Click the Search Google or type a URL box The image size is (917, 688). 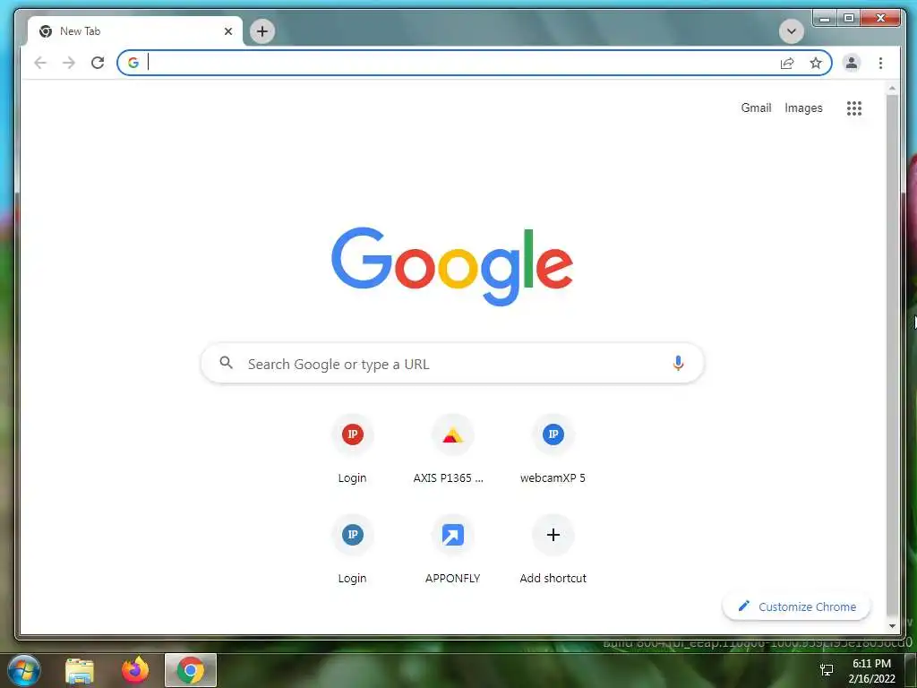coord(452,364)
